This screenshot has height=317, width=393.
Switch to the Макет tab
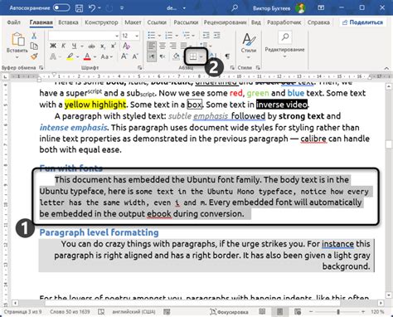(133, 22)
